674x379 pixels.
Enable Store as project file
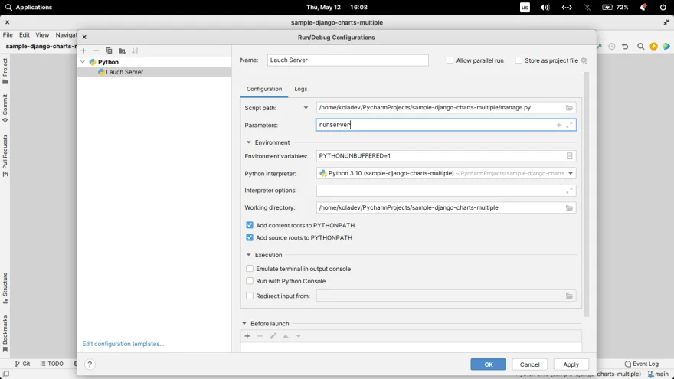point(519,60)
